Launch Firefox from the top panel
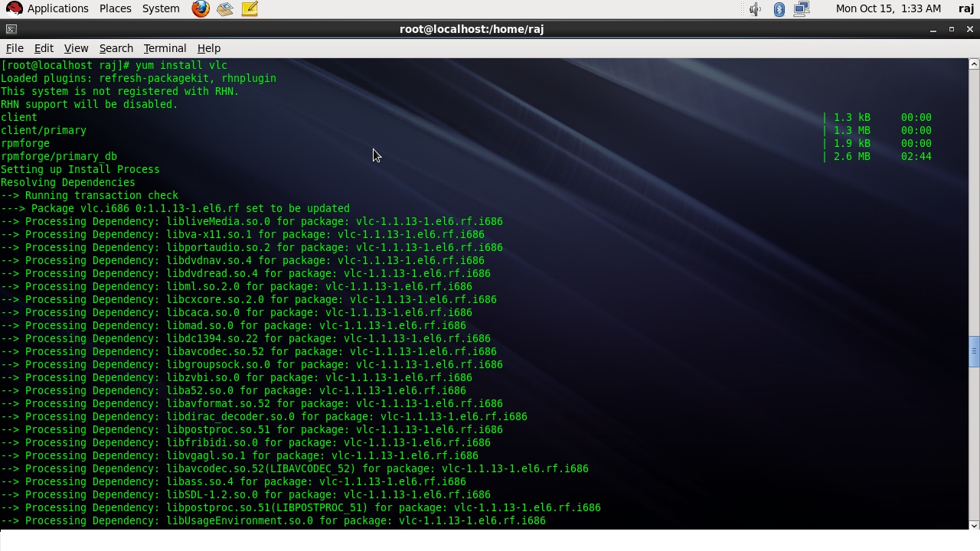 [201, 8]
